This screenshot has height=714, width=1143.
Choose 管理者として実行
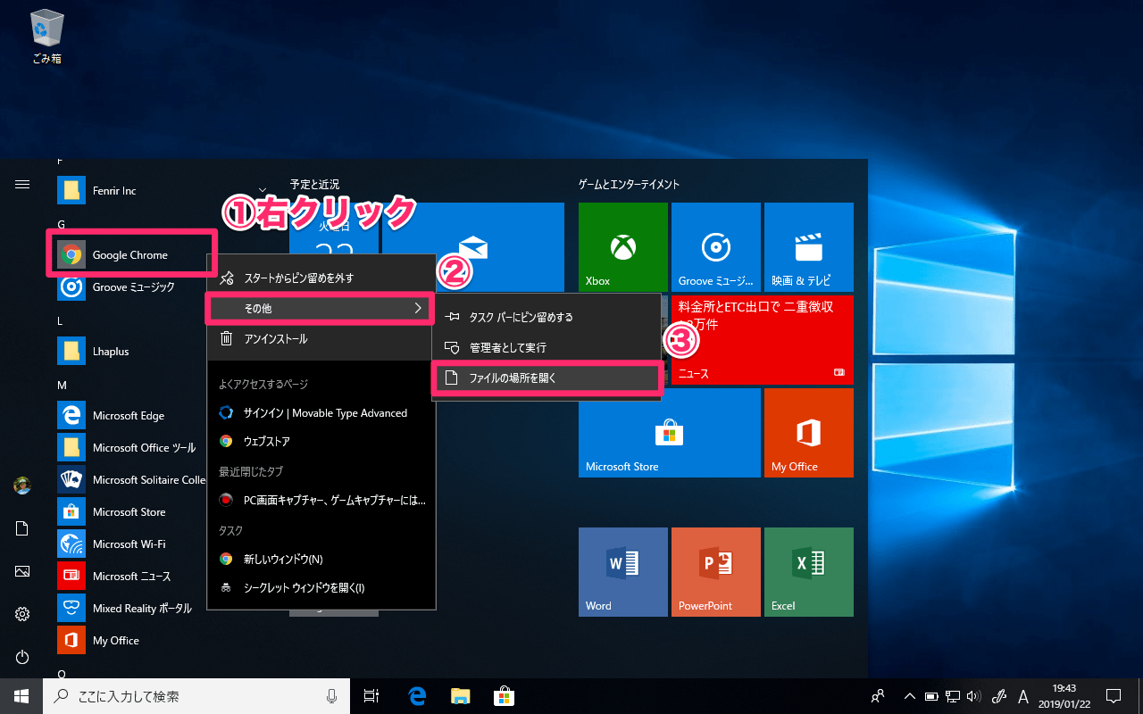click(546, 347)
